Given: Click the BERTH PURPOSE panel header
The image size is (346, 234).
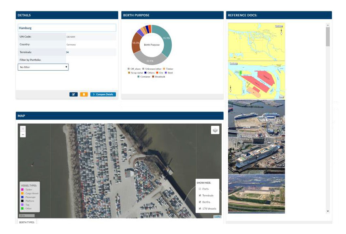Looking at the screenshot, I should click(172, 15).
